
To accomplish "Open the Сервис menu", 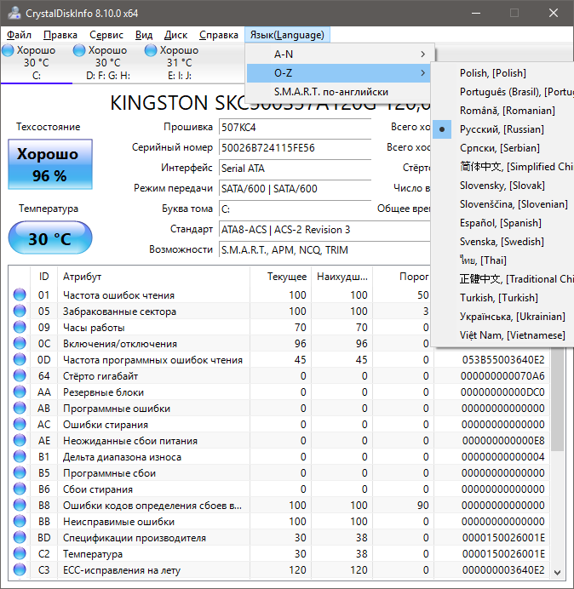I will (x=106, y=35).
